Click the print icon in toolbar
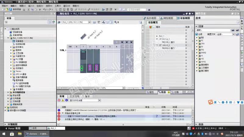 click(24, 9)
